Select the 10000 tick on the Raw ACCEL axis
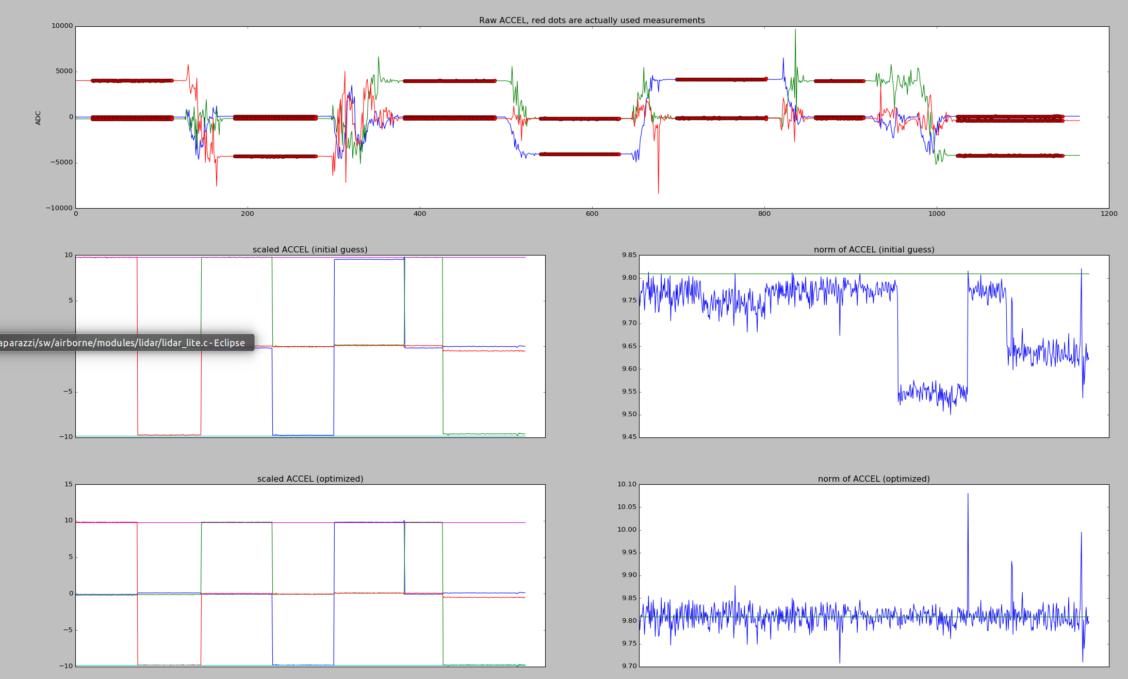 pos(62,26)
